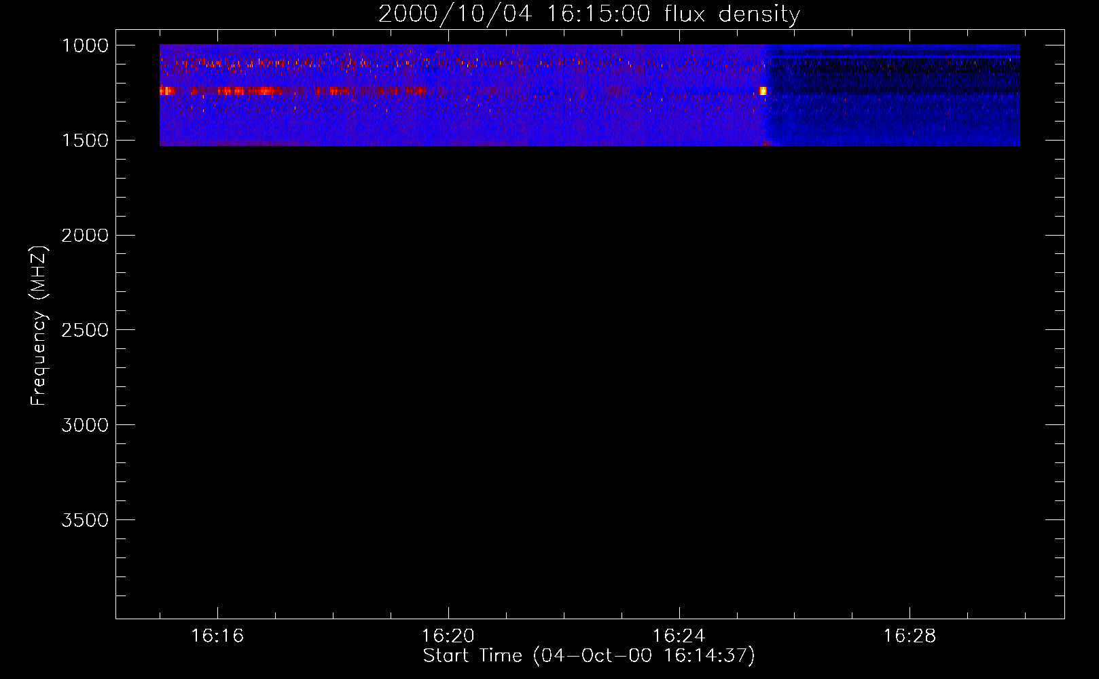Click the plot title '2000/10/04 16:15:00 flux density'
Viewport: 1099px width, 679px height.
click(x=589, y=14)
